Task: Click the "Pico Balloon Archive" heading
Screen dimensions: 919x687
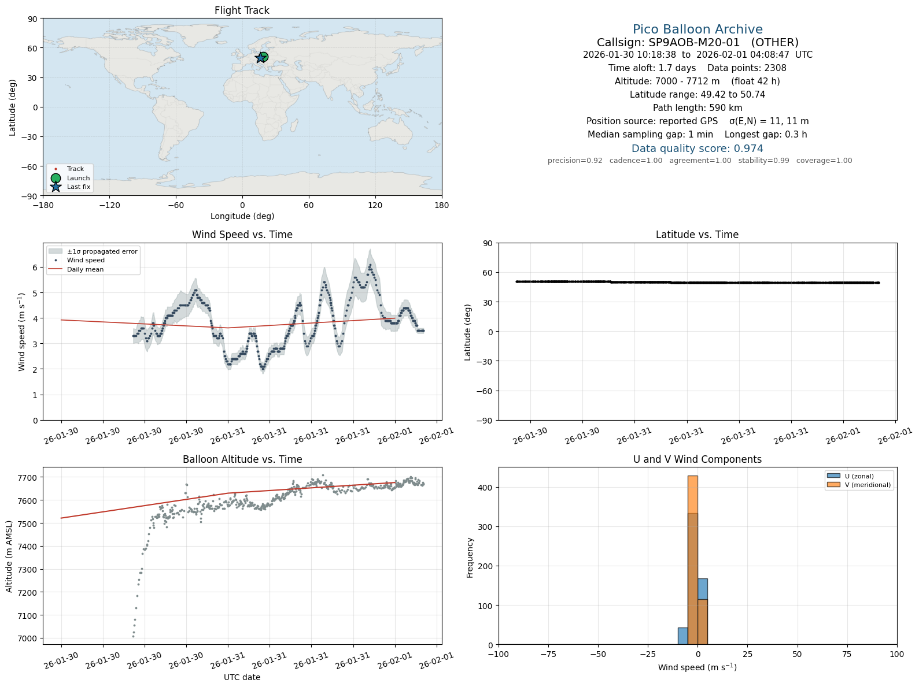Action: tap(697, 29)
